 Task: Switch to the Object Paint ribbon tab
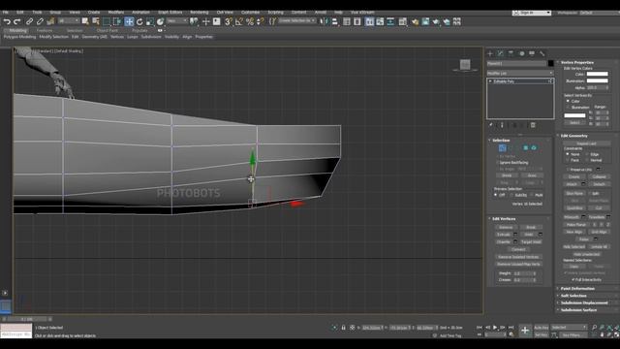point(108,30)
